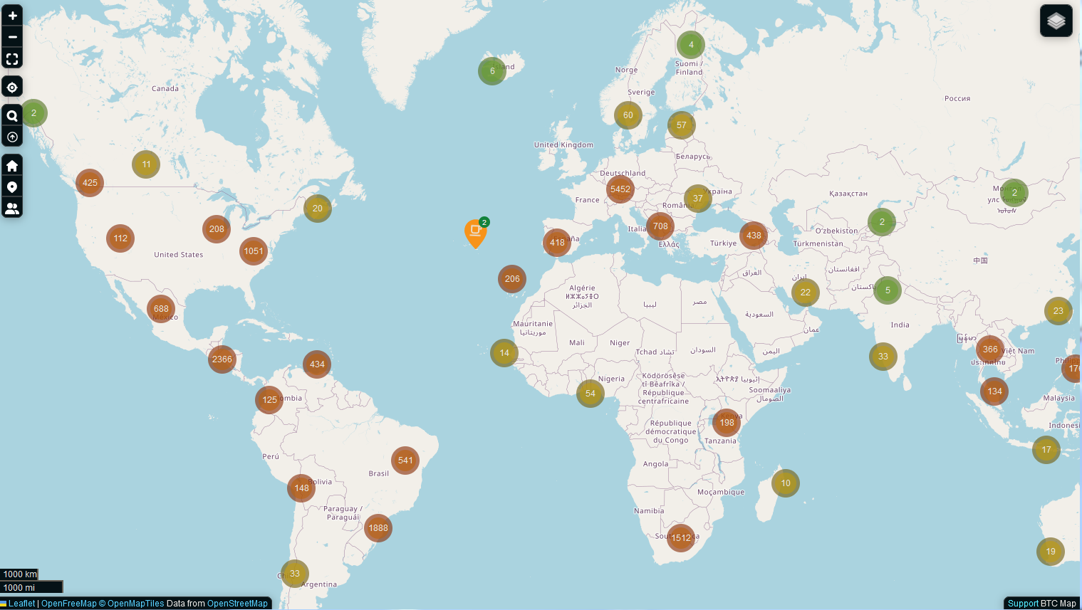Image resolution: width=1082 pixels, height=610 pixels.
Task: Expand the 2366 cluster in Central America
Action: [222, 359]
